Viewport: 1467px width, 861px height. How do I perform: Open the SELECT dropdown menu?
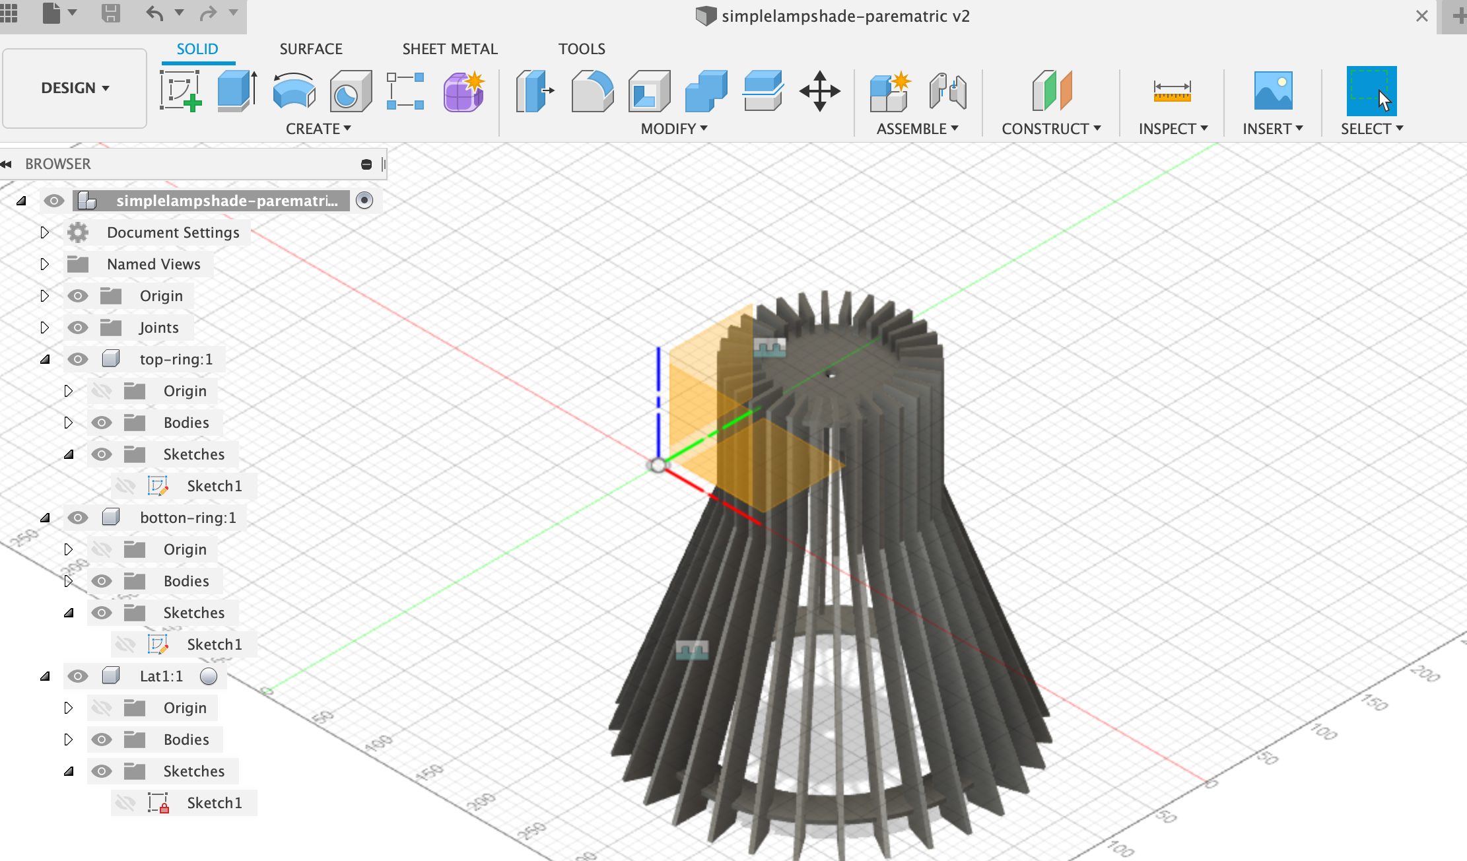coord(1372,129)
